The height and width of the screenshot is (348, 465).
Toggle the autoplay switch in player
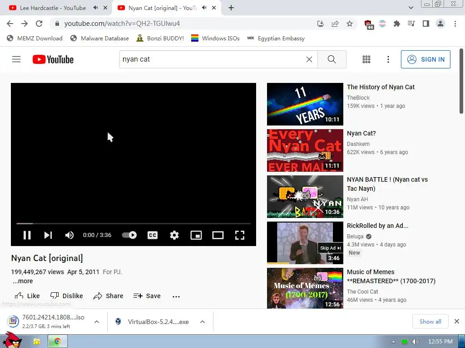pos(129,235)
